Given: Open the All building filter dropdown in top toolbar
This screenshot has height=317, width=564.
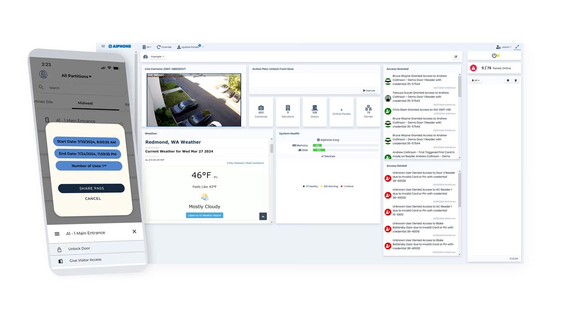Looking at the screenshot, I should pyautogui.click(x=147, y=47).
